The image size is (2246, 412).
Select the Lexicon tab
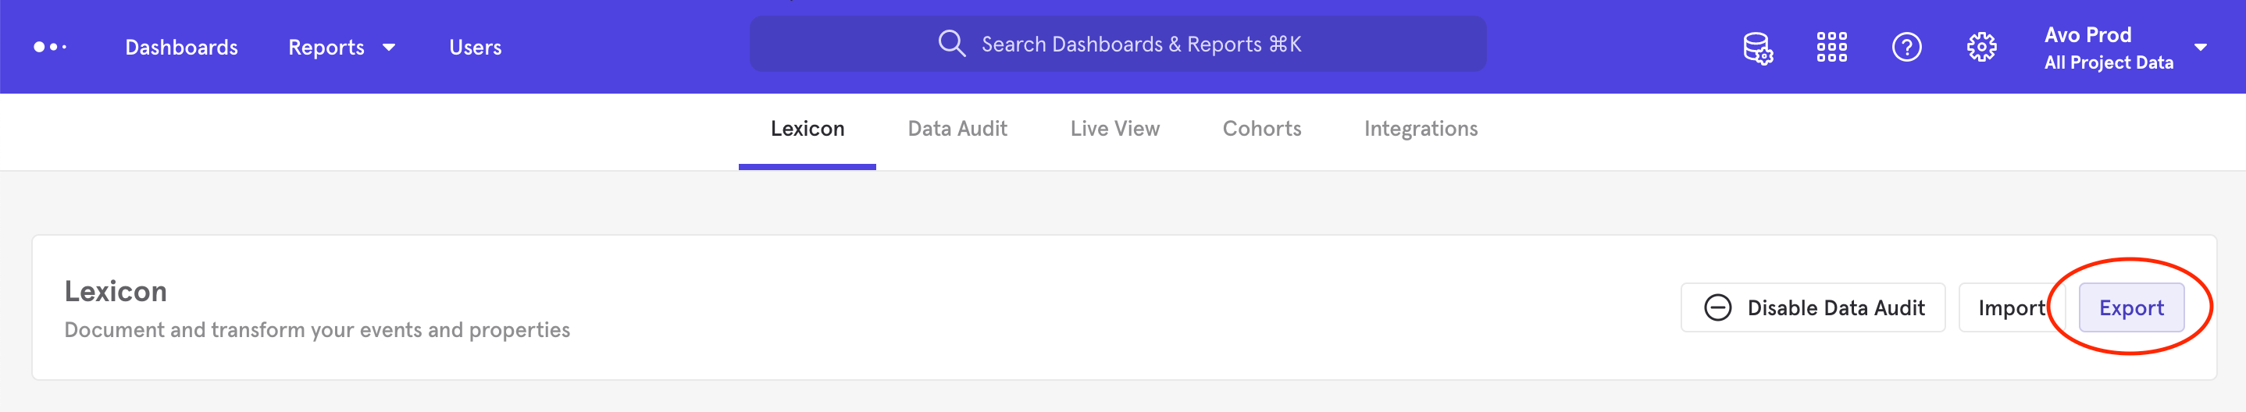click(x=807, y=129)
